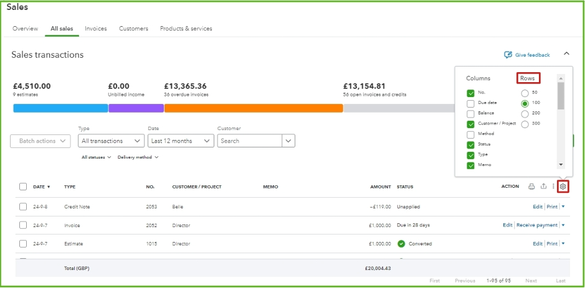This screenshot has height=288, width=585.
Task: Open action arrow for Credit Note row
Action: click(x=563, y=207)
